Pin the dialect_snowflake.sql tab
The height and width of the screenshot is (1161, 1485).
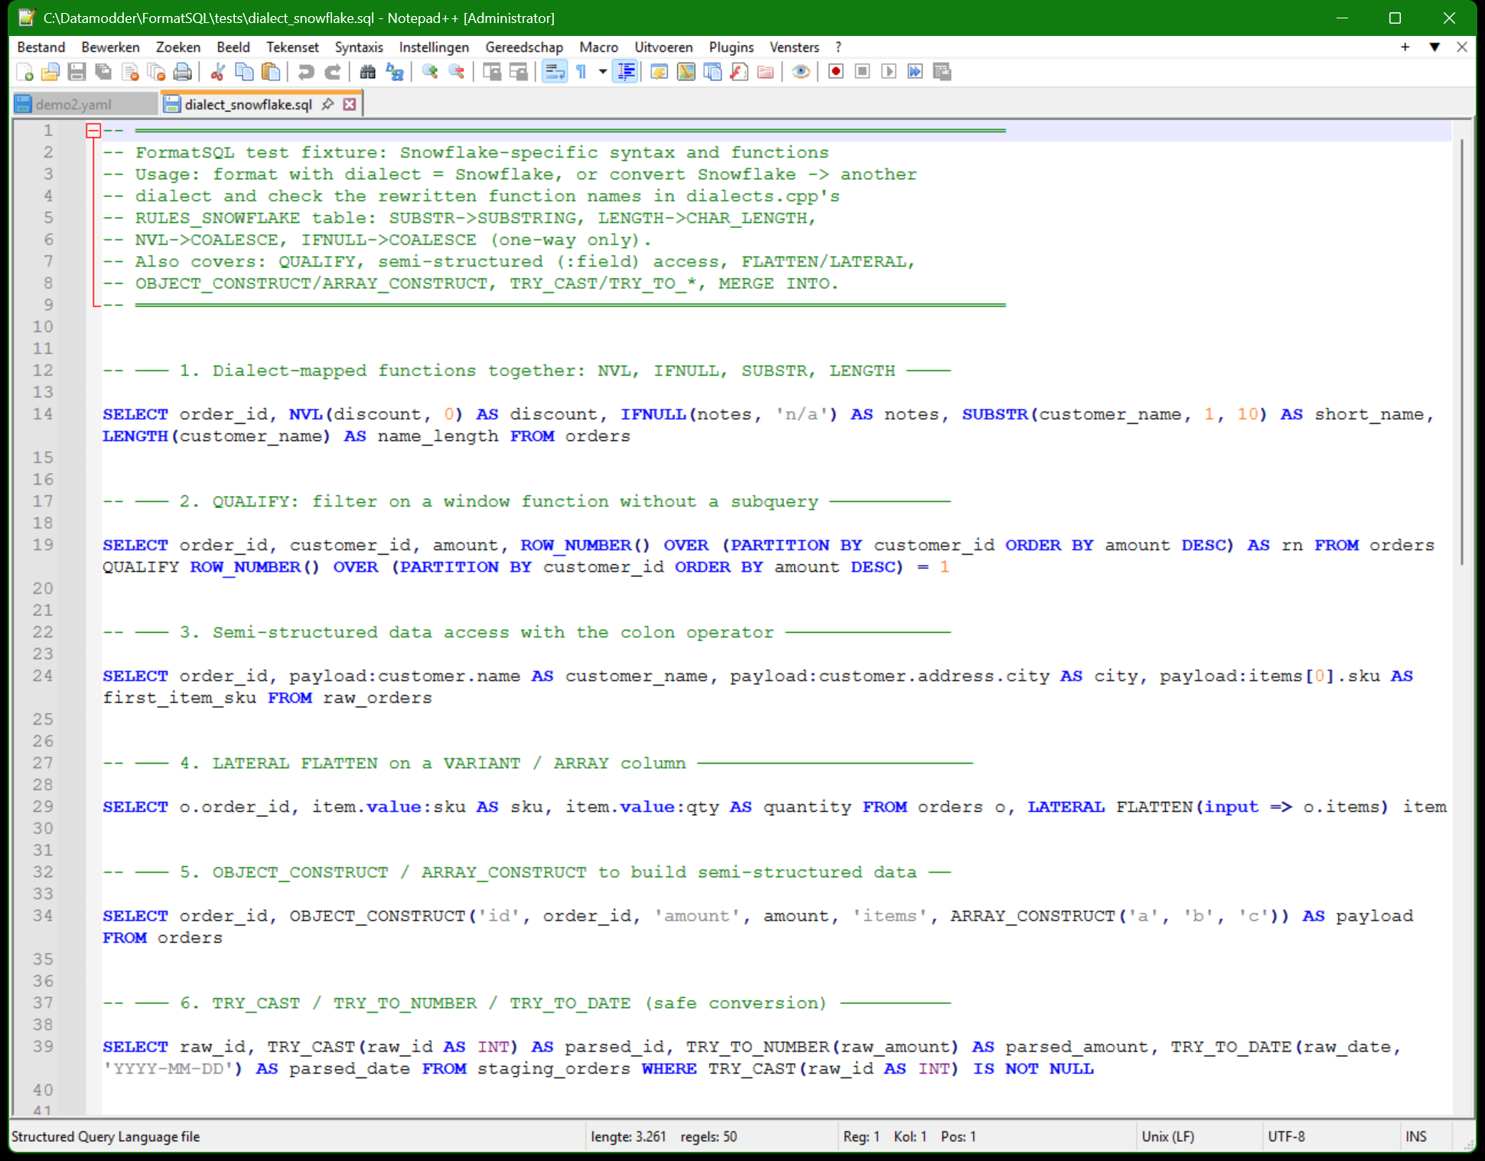(x=327, y=104)
